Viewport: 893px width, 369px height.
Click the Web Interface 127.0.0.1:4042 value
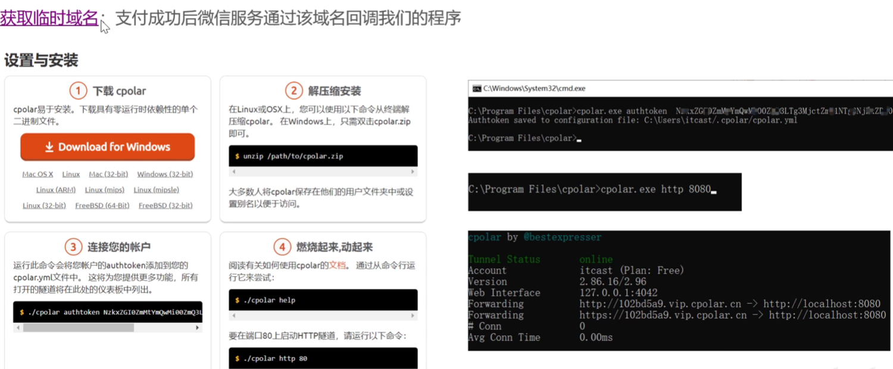[619, 293]
